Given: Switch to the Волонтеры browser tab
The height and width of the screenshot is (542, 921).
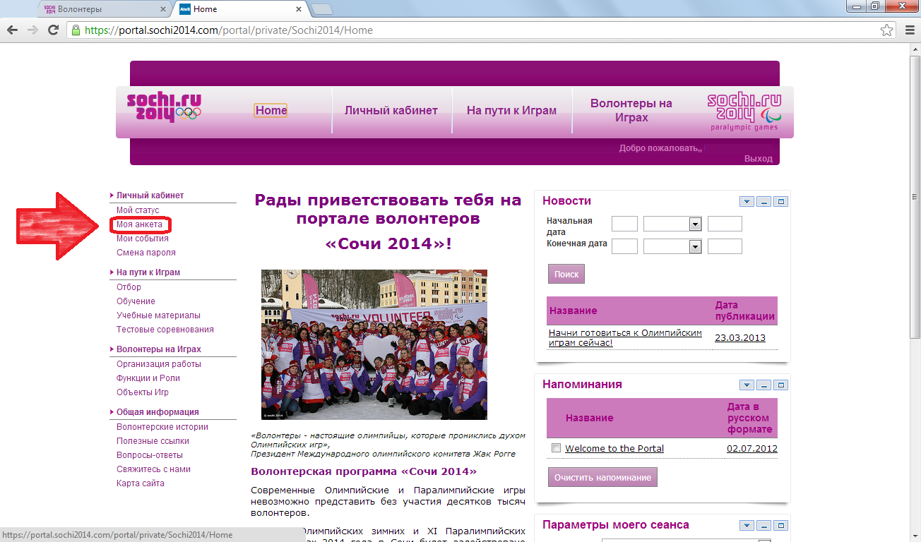Looking at the screenshot, I should click(x=104, y=10).
